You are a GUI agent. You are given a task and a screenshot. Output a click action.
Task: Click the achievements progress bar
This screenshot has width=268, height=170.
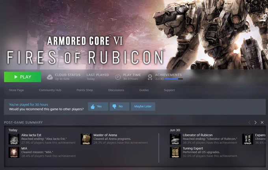[x=174, y=79]
